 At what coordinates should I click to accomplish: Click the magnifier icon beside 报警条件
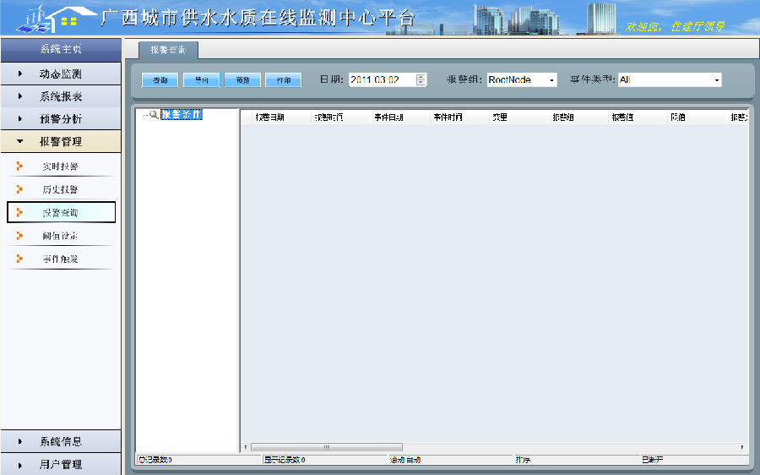coord(154,115)
